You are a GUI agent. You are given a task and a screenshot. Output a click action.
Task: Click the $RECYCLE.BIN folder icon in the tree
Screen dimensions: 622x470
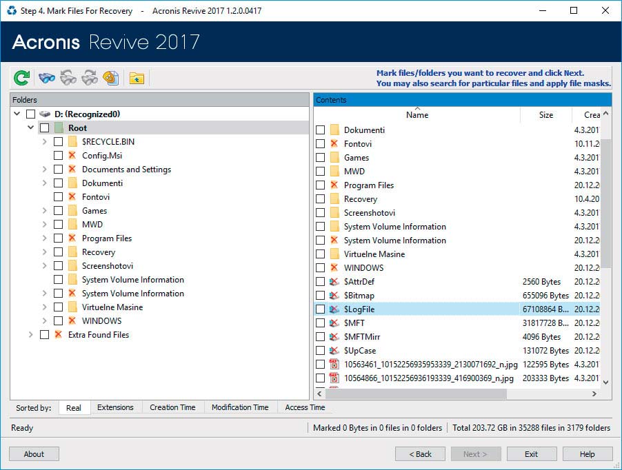pos(72,141)
